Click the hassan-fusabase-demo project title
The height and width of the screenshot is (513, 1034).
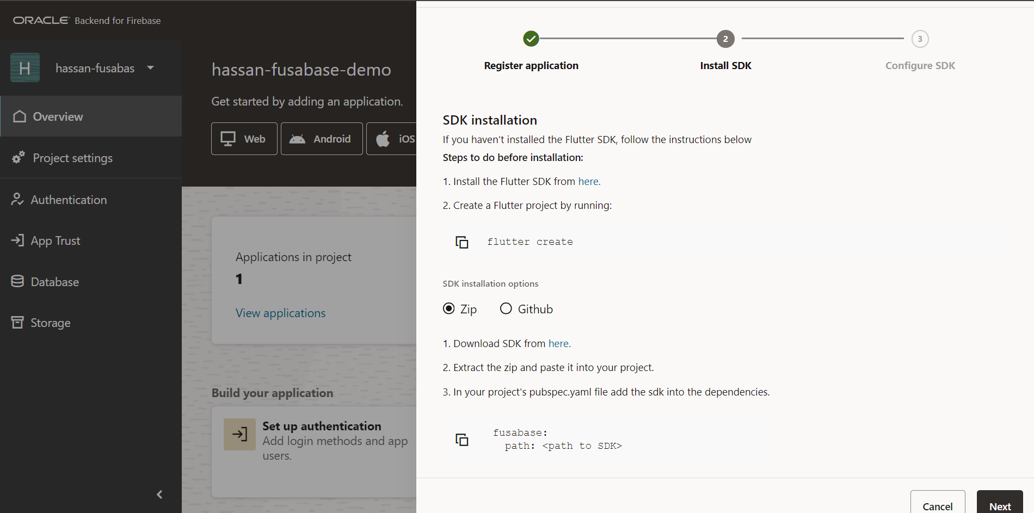(x=301, y=70)
